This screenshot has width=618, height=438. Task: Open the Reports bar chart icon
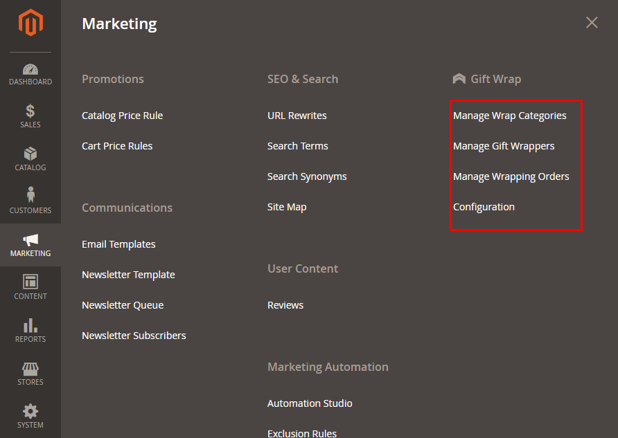coord(30,325)
